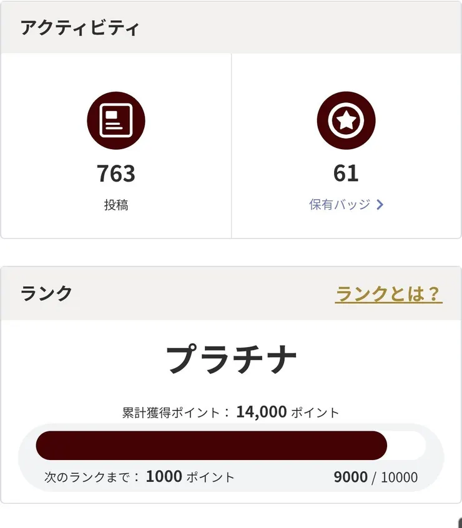462x528 pixels.
Task: Click the unfilled end of the progress bar
Action: 407,446
